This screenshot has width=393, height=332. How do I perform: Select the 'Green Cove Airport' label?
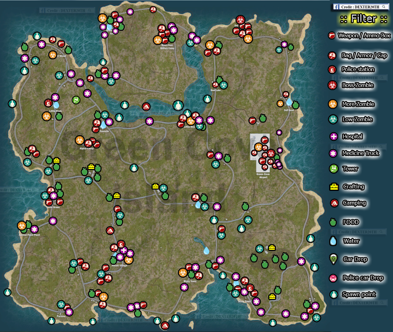coord(263,176)
